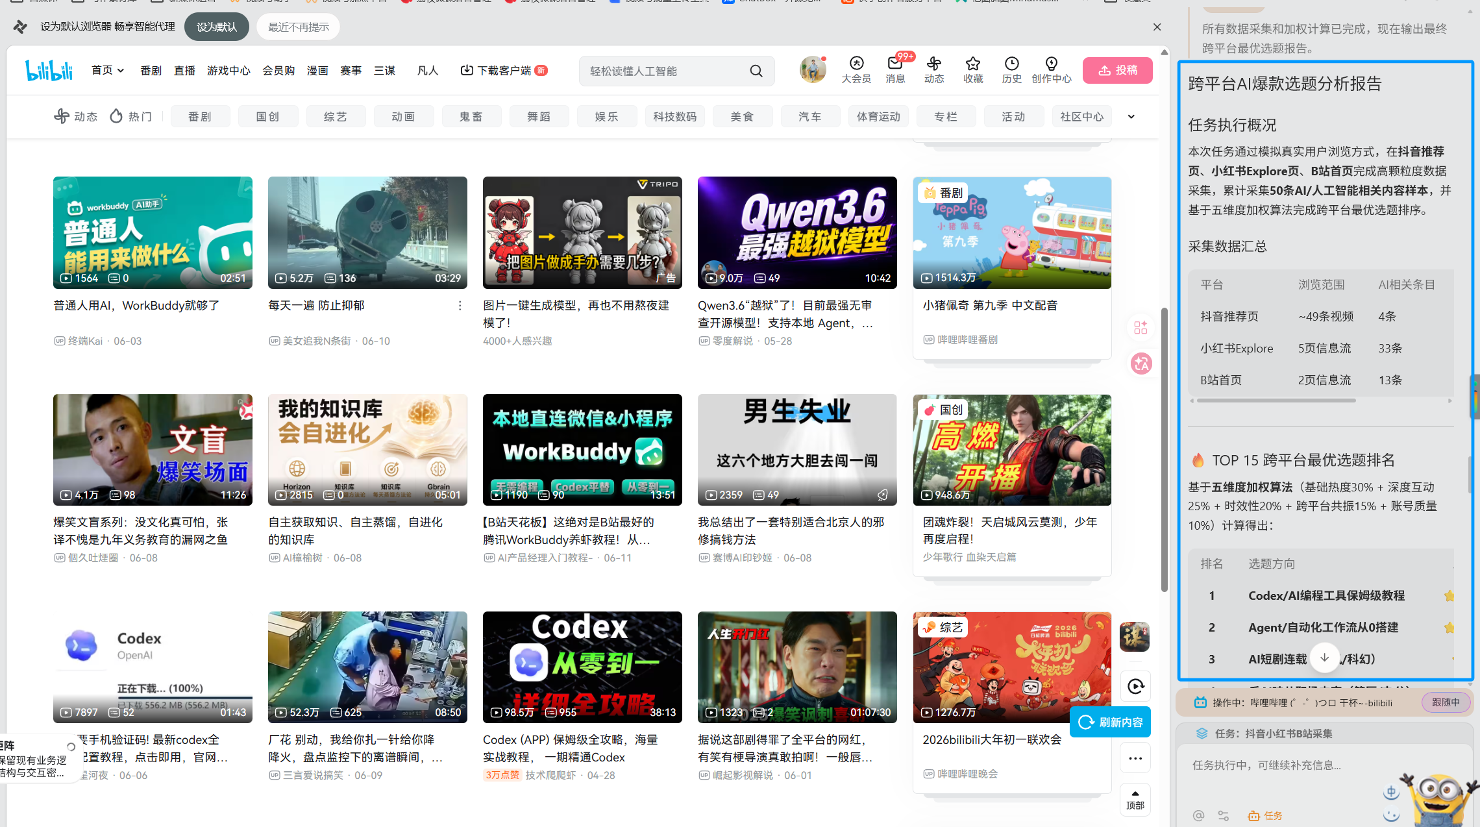Viewport: 1480px width, 827px height.
Task: Select the 社区中心 channel tab
Action: [x=1081, y=116]
